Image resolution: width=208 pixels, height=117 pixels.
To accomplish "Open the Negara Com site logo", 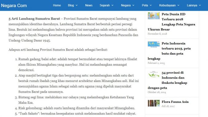I will (x=14, y=6).
